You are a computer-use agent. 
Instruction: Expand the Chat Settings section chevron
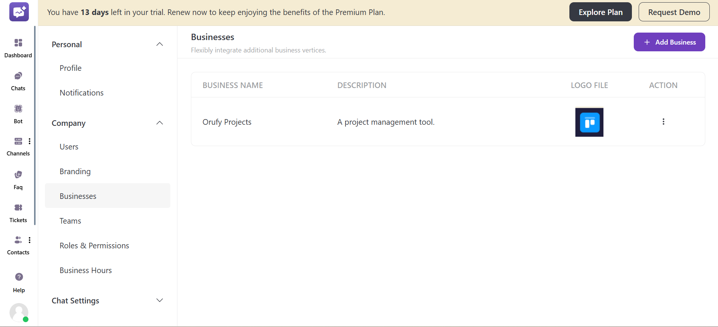pyautogui.click(x=159, y=300)
